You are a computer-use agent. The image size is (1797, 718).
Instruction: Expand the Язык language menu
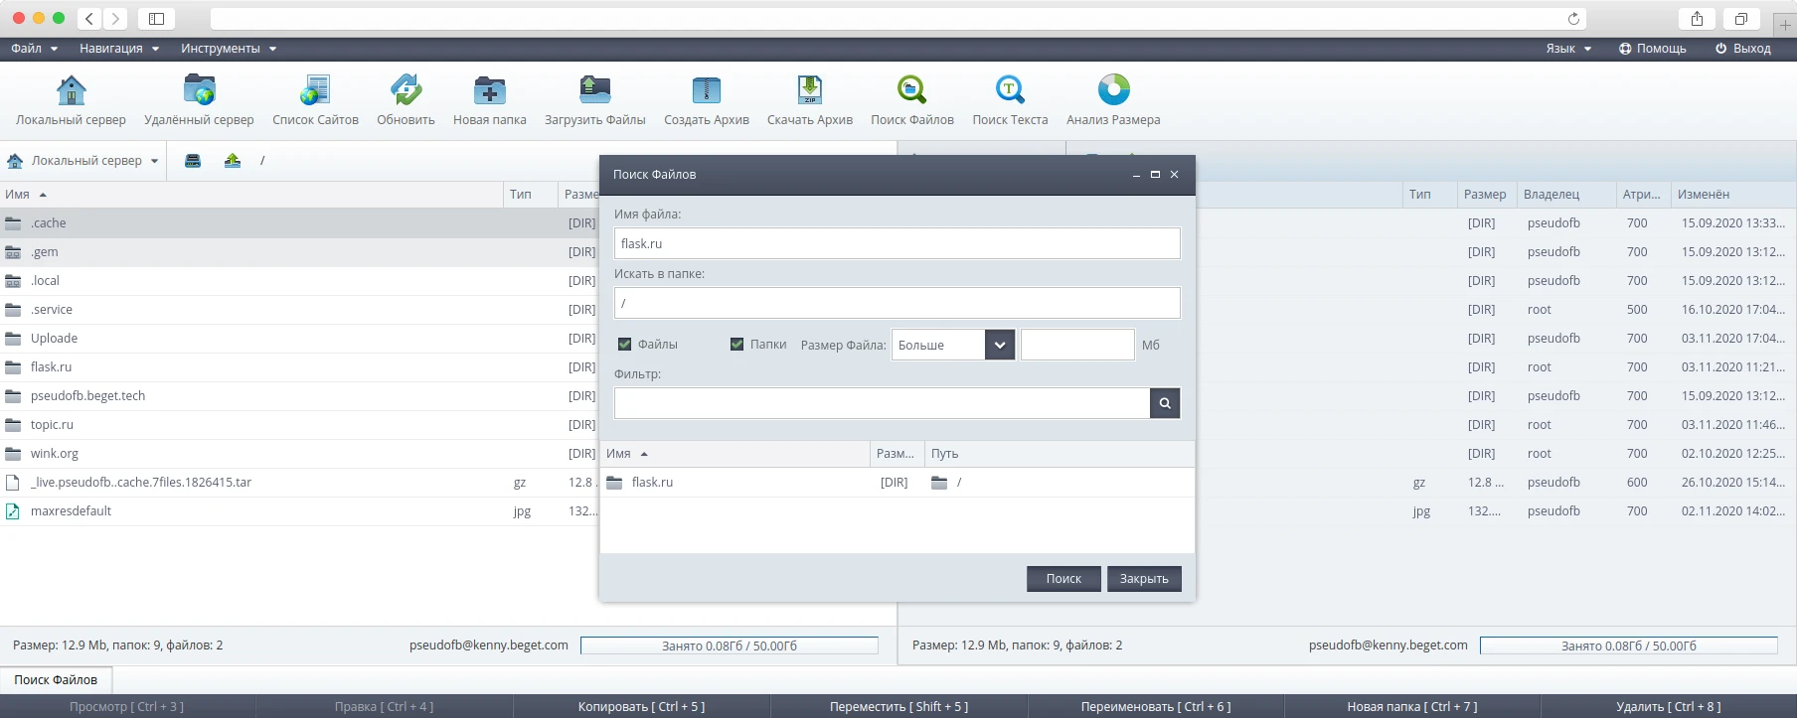coord(1568,49)
